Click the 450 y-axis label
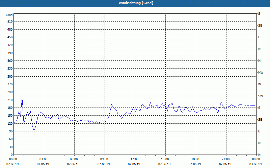The image size is (270, 168). tap(10, 37)
